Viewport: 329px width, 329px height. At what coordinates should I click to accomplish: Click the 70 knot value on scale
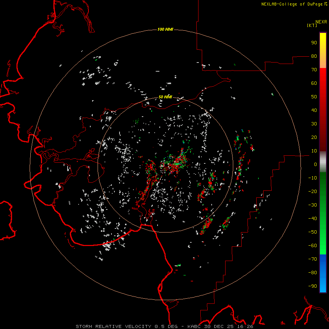coord(314,70)
